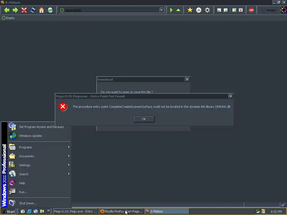Expand Quick Launch overflow chevron

tap(48, 211)
